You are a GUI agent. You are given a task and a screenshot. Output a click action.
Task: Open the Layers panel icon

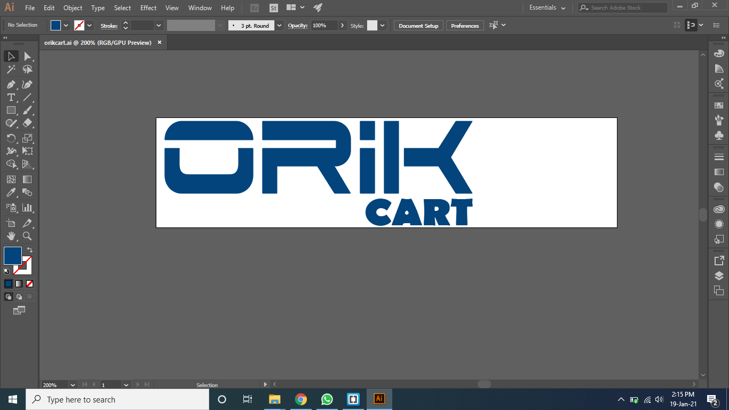(x=719, y=275)
